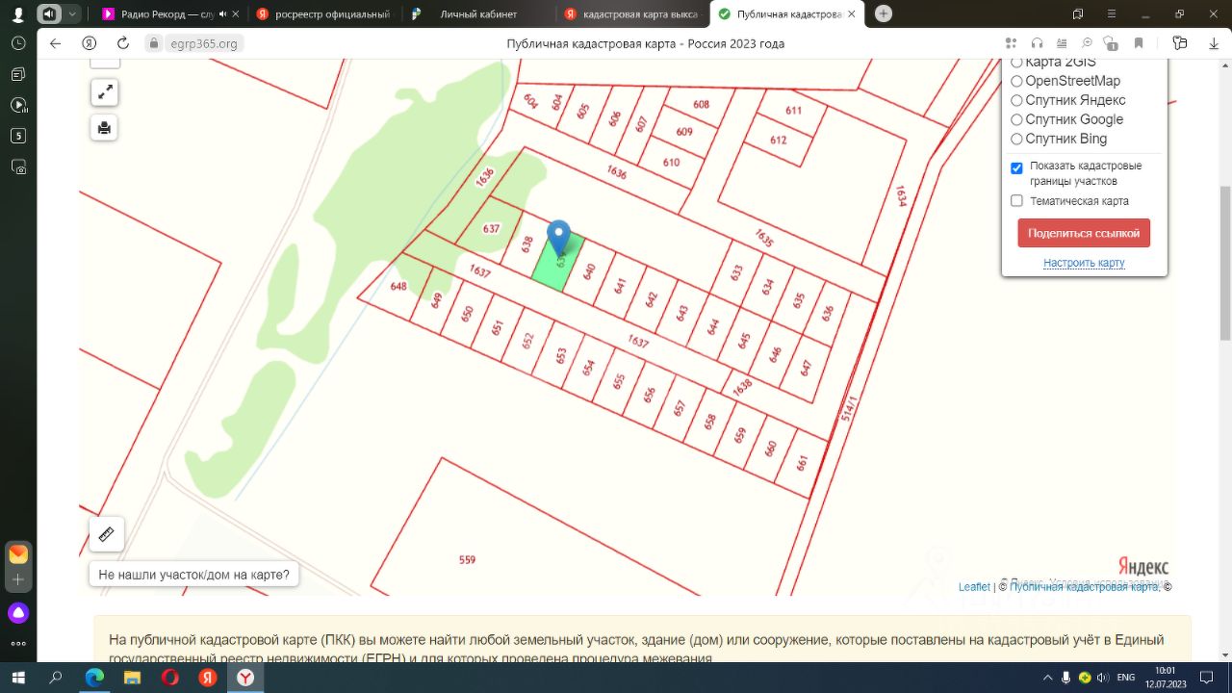This screenshot has width=1232, height=693.
Task: Click the print map icon
Action: 104,127
